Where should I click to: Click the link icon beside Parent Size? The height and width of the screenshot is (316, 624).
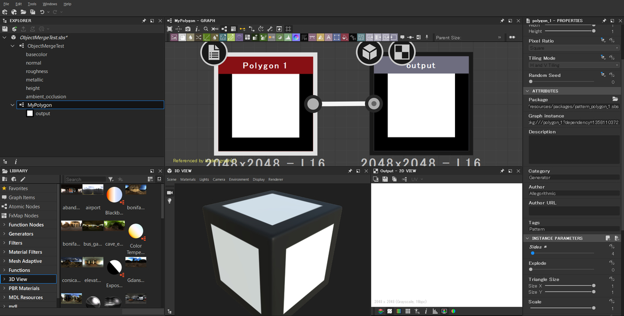click(x=512, y=37)
